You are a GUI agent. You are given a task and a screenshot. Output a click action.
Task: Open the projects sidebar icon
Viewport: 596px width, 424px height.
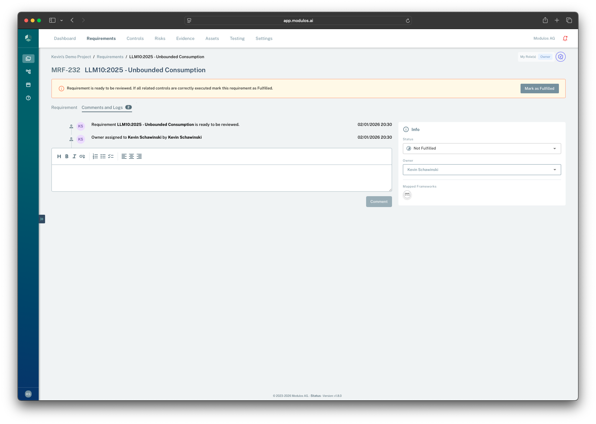pyautogui.click(x=28, y=58)
